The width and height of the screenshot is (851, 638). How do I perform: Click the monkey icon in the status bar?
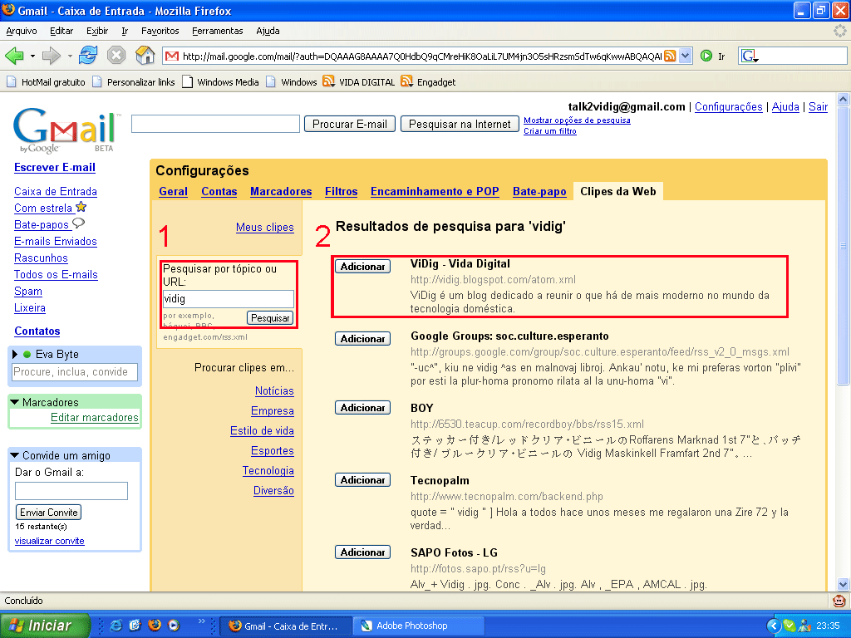[839, 601]
